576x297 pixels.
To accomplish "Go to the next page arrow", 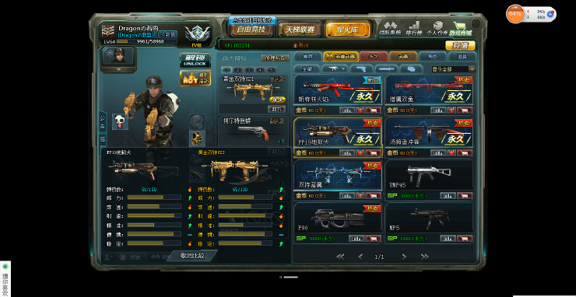I will [x=404, y=257].
